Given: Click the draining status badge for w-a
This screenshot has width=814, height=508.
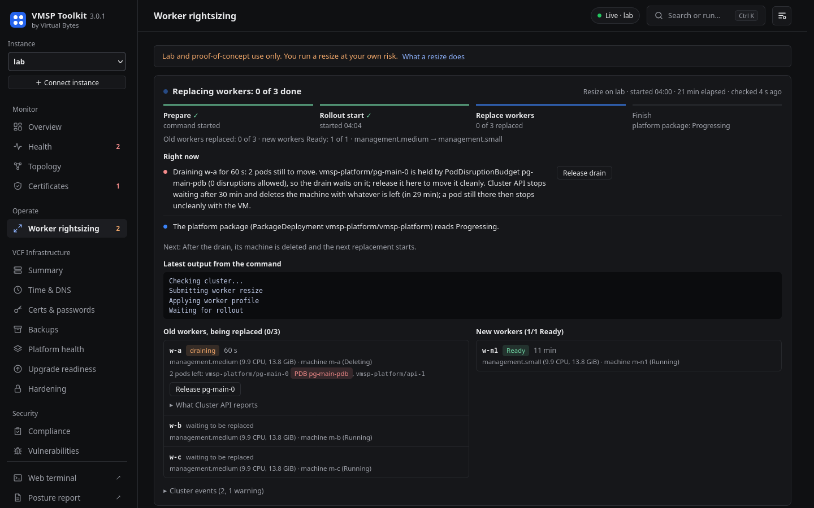Looking at the screenshot, I should [202, 351].
